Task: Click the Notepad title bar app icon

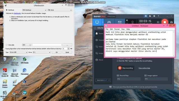Action: click(106, 26)
